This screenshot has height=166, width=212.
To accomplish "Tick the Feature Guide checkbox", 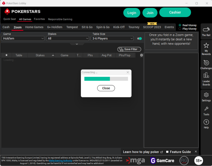I will [x=167, y=152].
